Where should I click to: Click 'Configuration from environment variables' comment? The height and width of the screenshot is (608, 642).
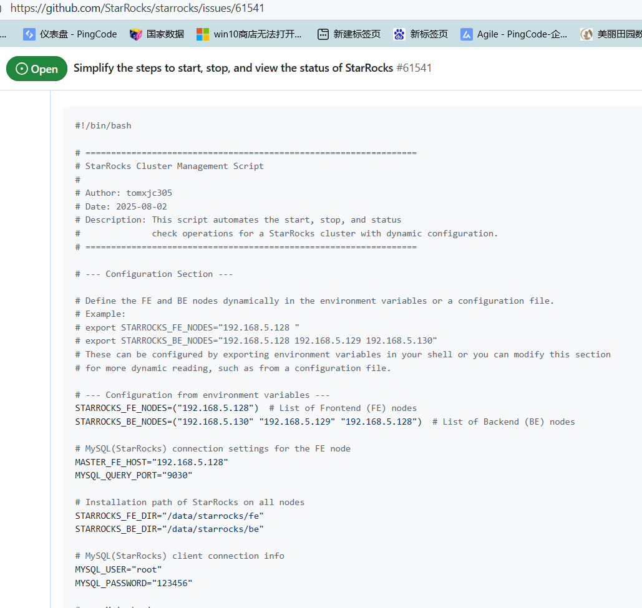coord(202,395)
